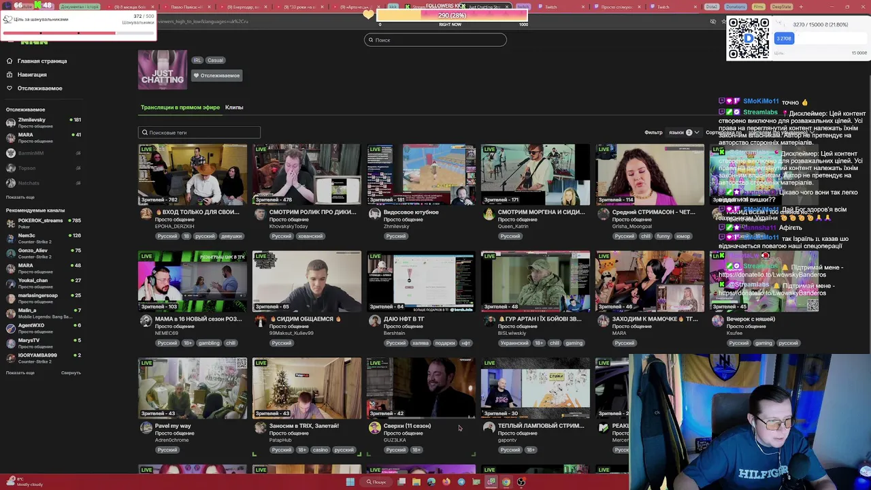Screen dimensions: 871x490
Task: Click the Topson avatar in sidebar
Action: click(x=10, y=168)
